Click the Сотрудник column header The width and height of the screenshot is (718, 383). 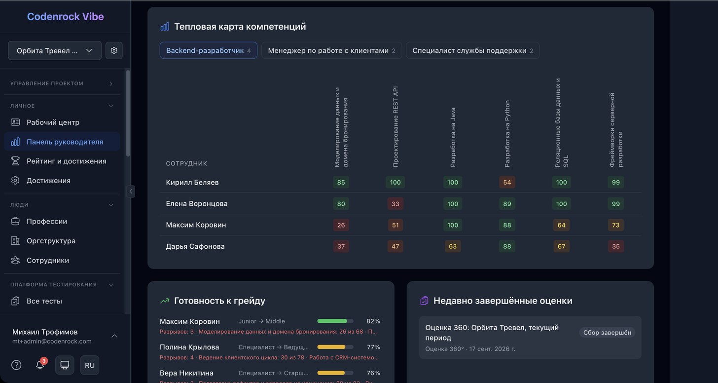click(x=186, y=163)
